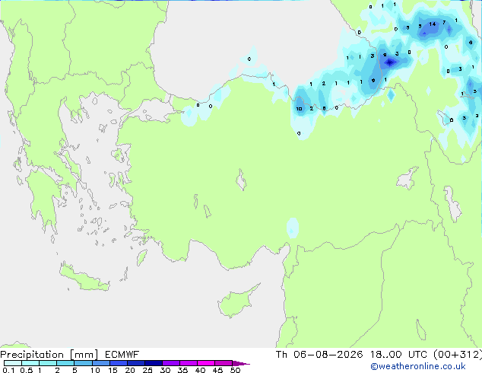
Task: Click the legend swatch between 0.5 and 1
Action: tap(30, 363)
